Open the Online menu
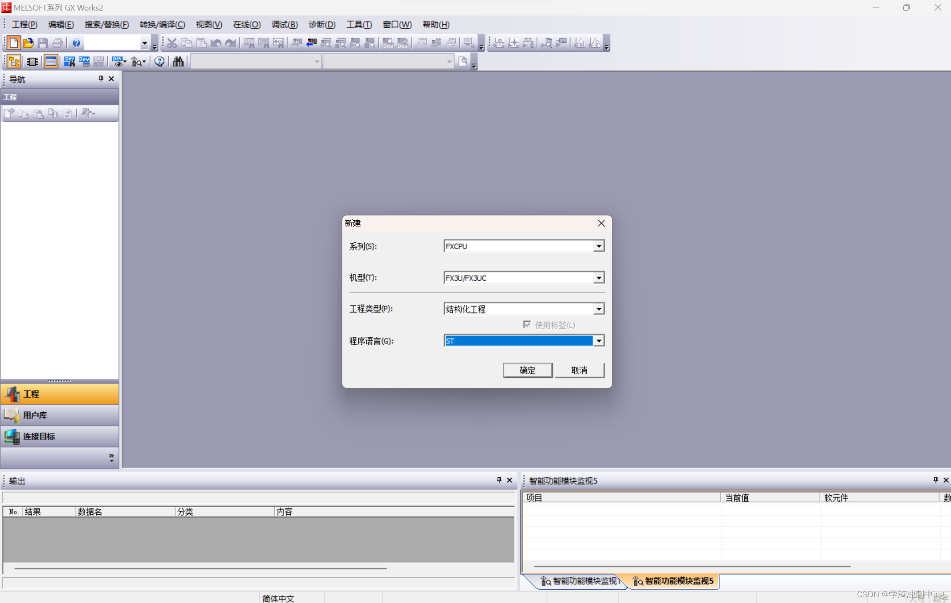Screen dimensions: 951x603 246,25
